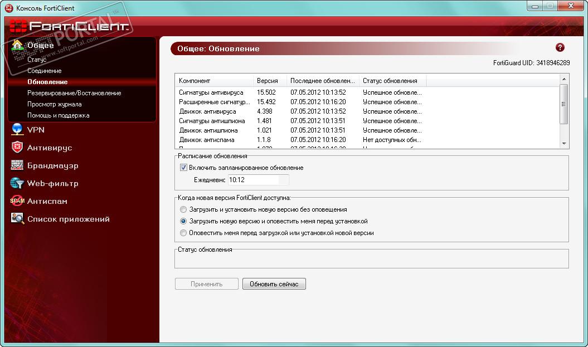The width and height of the screenshot is (588, 347).
Task: Select Оповестить меня перед загрузкой option
Action: tap(183, 233)
